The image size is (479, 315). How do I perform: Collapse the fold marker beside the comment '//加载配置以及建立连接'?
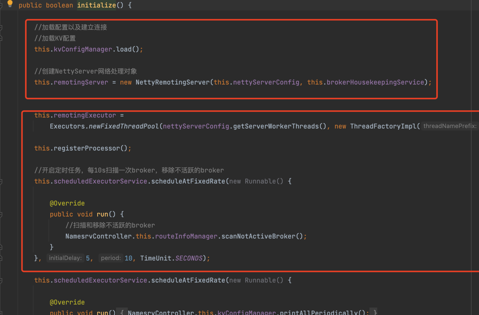pyautogui.click(x=1, y=28)
